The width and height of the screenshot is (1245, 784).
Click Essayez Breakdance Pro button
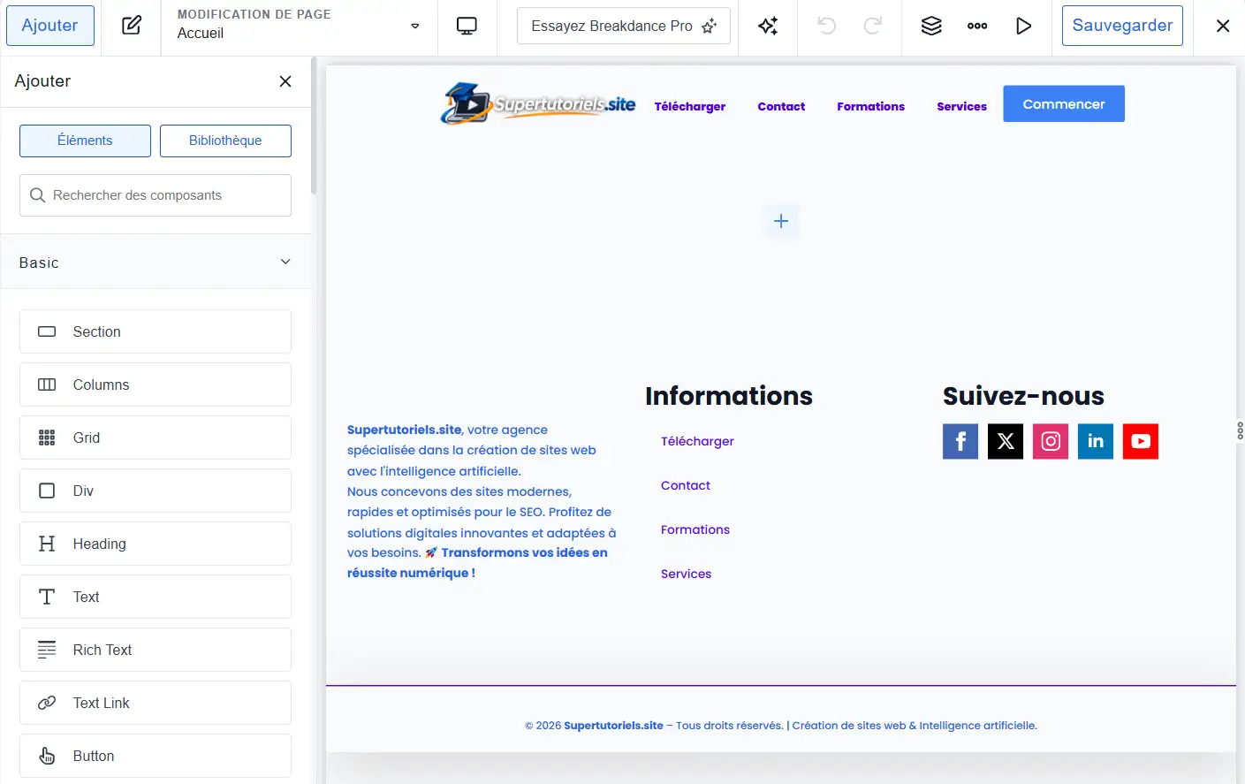(x=624, y=26)
